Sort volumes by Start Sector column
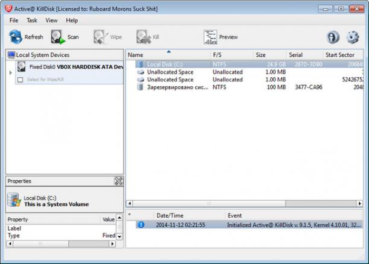 click(x=343, y=55)
